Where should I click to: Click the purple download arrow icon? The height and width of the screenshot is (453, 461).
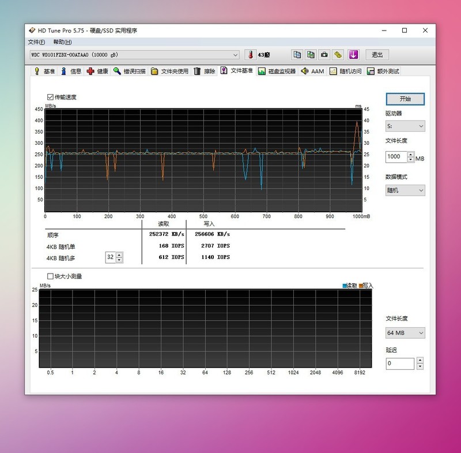[x=353, y=55]
